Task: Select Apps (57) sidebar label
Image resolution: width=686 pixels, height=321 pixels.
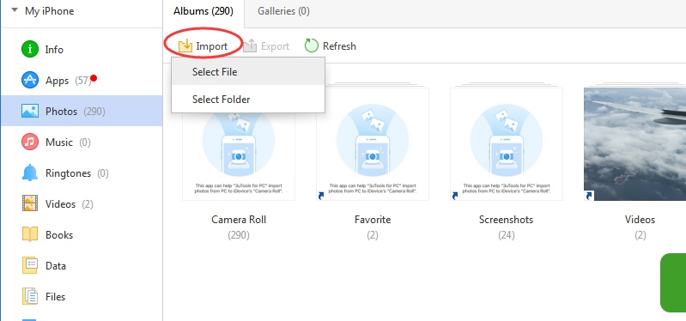Action: (68, 81)
